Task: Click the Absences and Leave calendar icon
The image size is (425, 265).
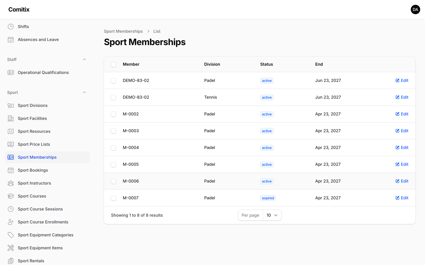Action: click(11, 39)
